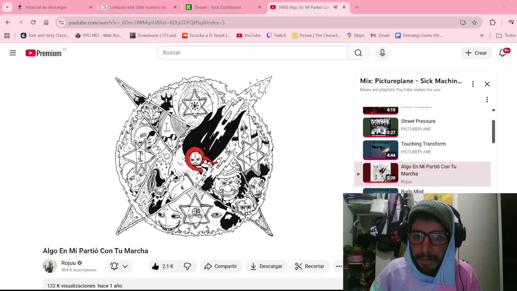Go to YouTube Premium home logo

(x=44, y=53)
